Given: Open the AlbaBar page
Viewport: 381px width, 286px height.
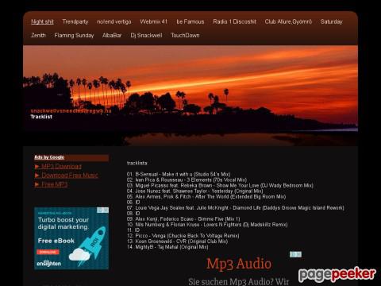Looking at the screenshot, I should [x=112, y=35].
